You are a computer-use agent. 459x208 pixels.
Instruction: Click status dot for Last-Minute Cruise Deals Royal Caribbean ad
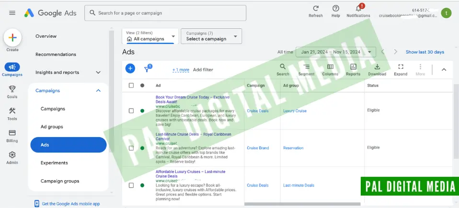pyautogui.click(x=142, y=148)
